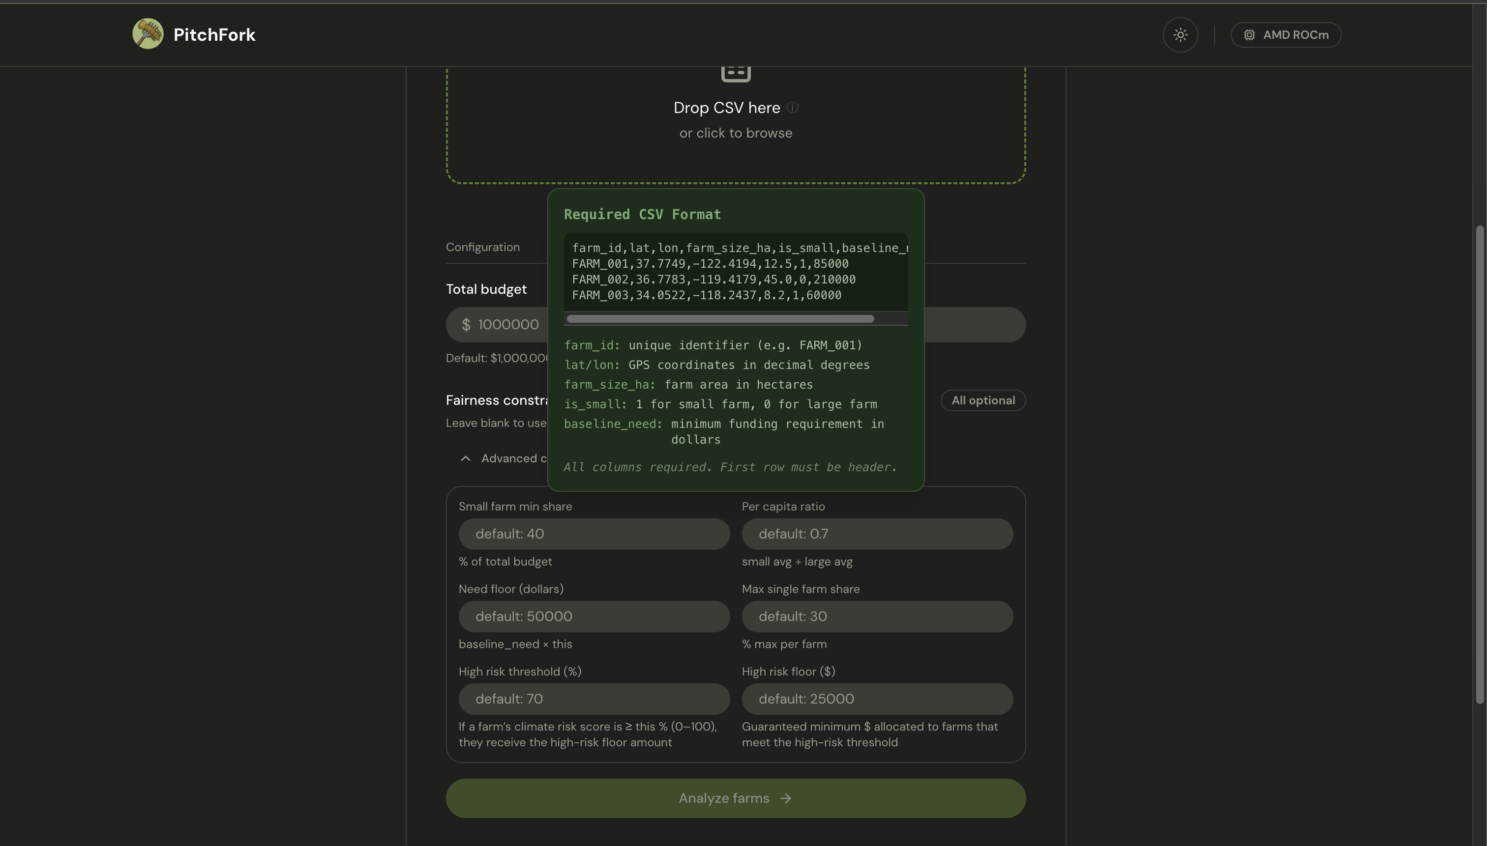Click the horizontal scrollbar in CSV sample
This screenshot has width=1487, height=846.
(x=720, y=319)
